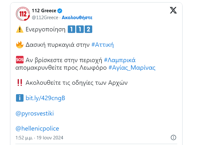Click the keycap number 2 emoji
The height and width of the screenshot is (145, 197).
[88, 29]
